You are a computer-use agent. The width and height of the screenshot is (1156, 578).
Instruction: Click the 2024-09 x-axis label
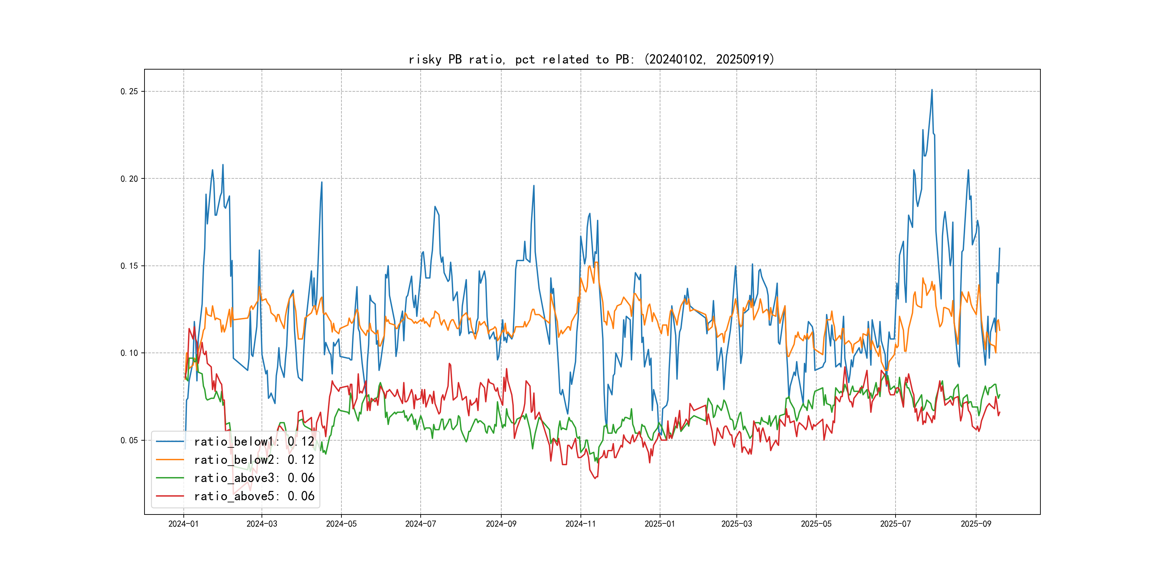501,524
